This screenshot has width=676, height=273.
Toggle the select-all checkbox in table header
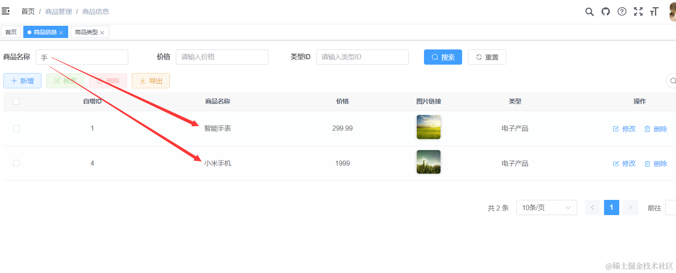pos(17,101)
